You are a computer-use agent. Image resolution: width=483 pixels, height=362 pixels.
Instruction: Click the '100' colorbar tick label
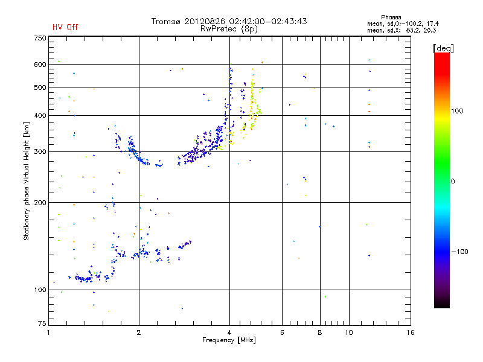tap(457, 111)
